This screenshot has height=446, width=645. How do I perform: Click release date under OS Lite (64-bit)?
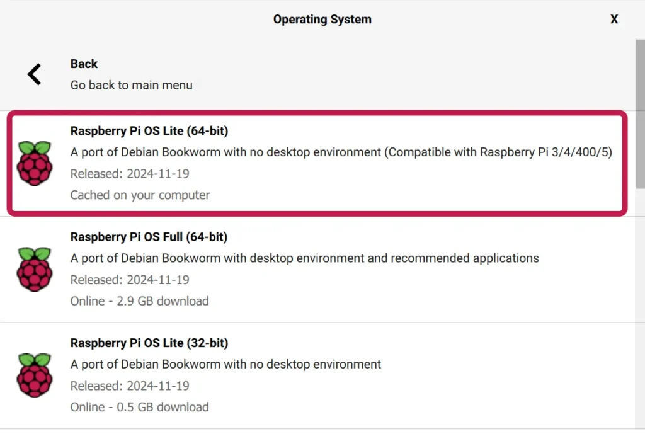pyautogui.click(x=130, y=174)
